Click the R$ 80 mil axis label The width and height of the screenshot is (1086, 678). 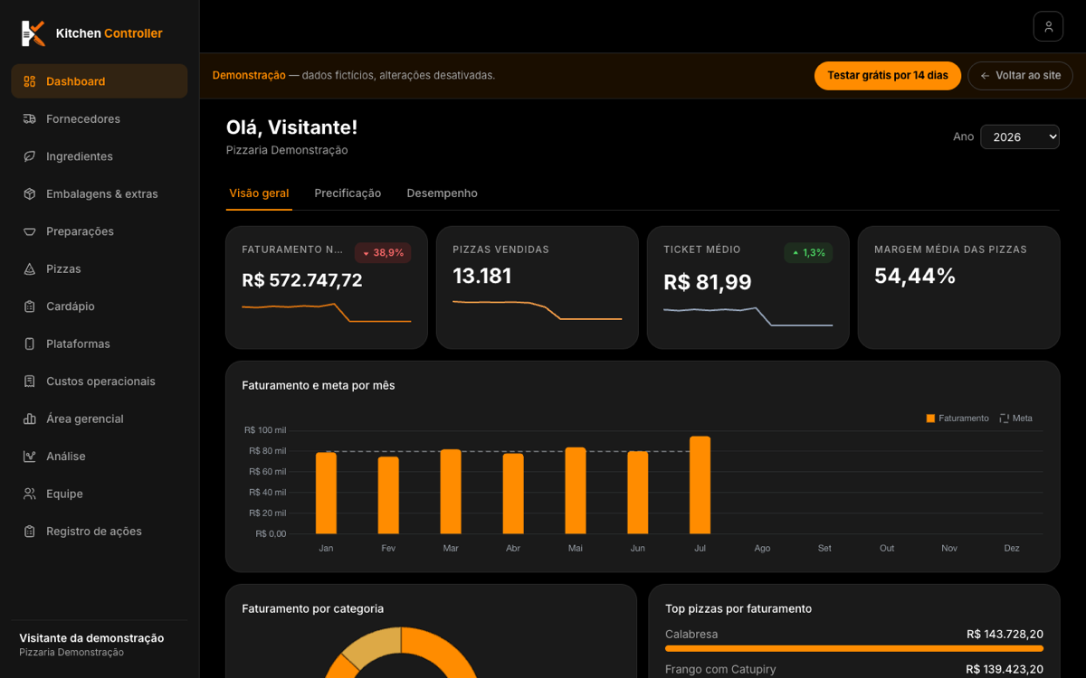tap(268, 451)
